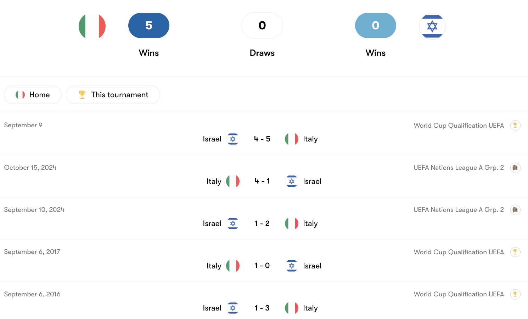
Task: Open the Italy 4 - 1 Israel match
Action: click(x=262, y=181)
